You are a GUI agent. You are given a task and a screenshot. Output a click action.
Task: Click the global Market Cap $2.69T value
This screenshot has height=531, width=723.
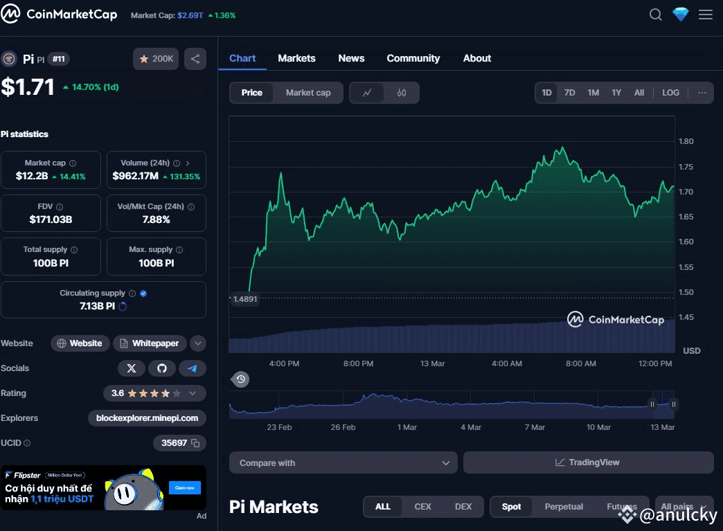[x=190, y=15]
